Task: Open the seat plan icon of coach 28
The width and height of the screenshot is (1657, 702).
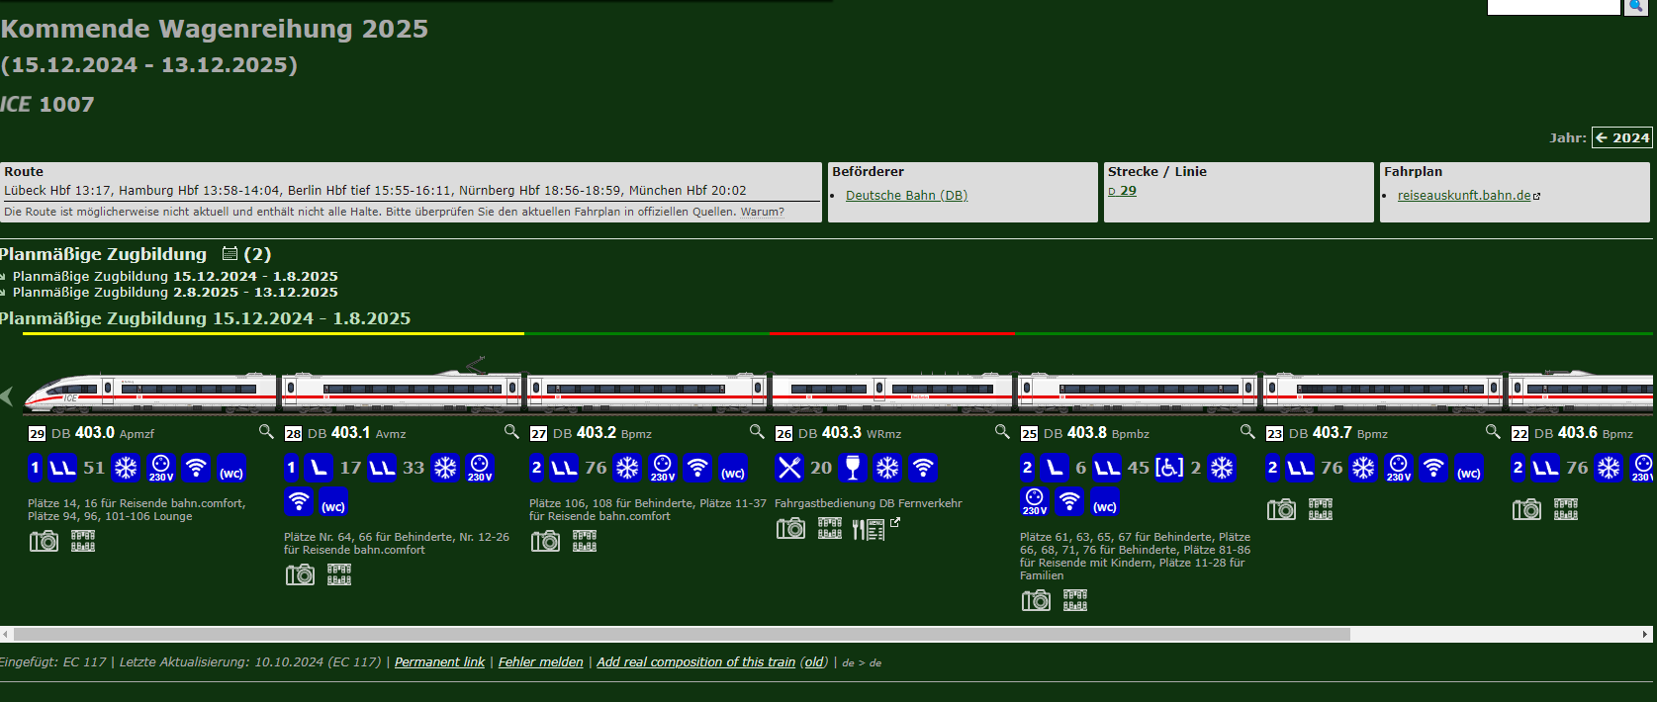Action: pos(339,574)
